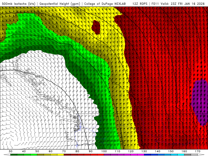Click the 160 value on the color scale

point(184,151)
